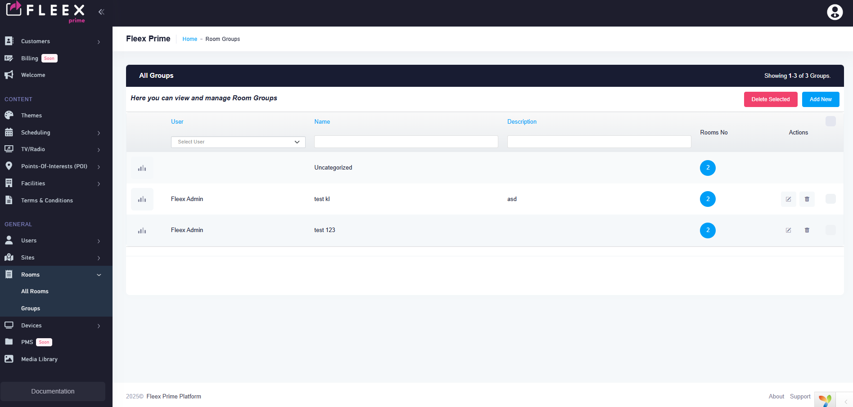This screenshot has width=853, height=407.
Task: Select Media Library in the sidebar
Action: coord(39,359)
